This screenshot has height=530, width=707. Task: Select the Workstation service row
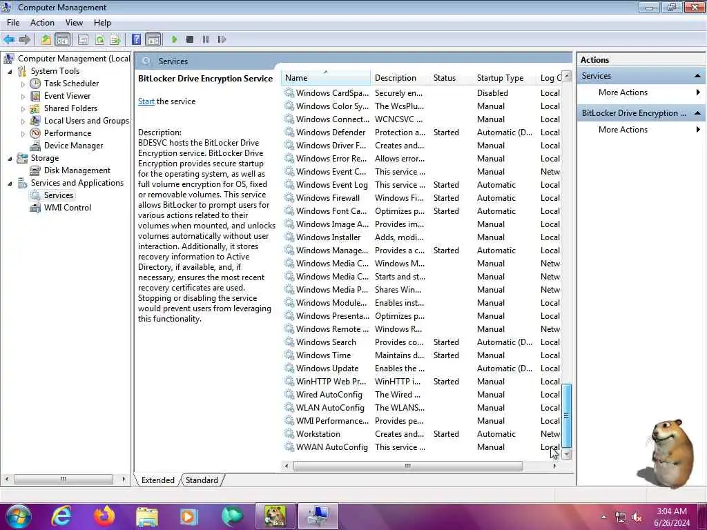[422, 434]
